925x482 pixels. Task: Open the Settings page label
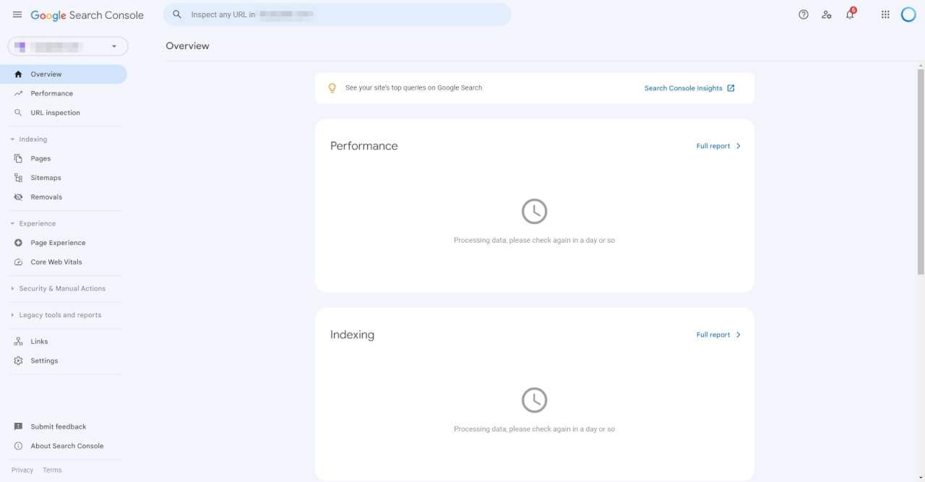point(44,361)
